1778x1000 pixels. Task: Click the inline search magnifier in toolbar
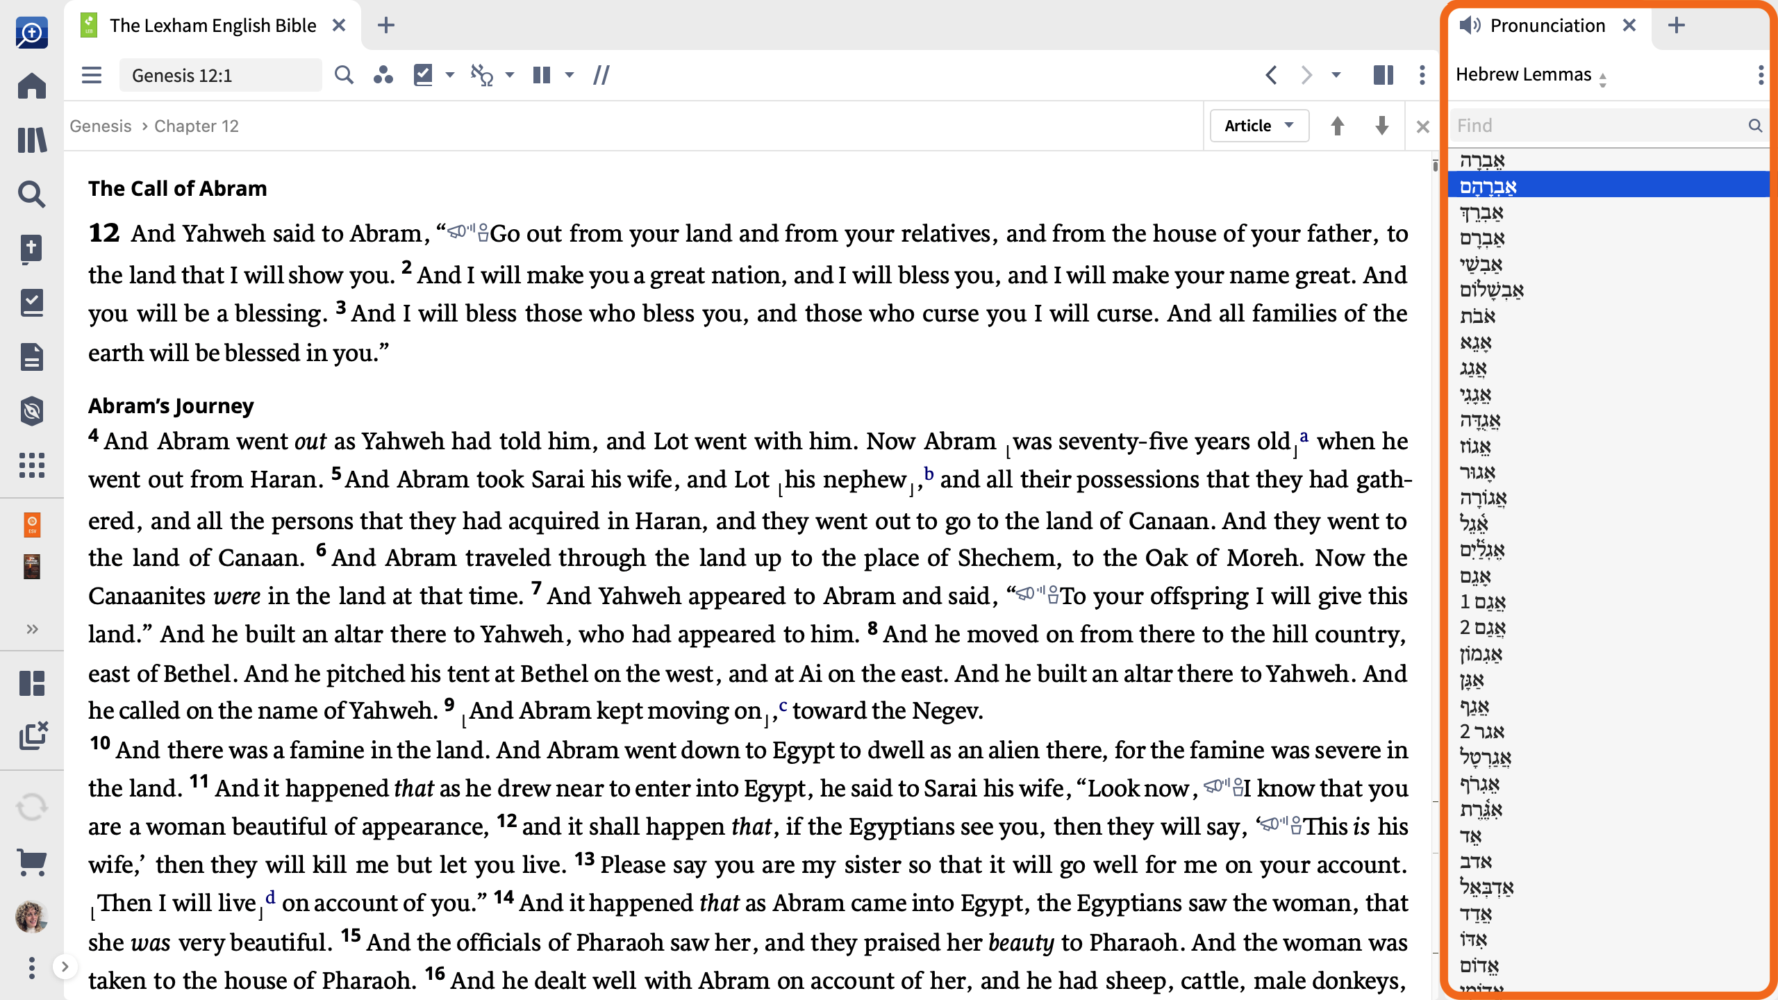(x=344, y=75)
